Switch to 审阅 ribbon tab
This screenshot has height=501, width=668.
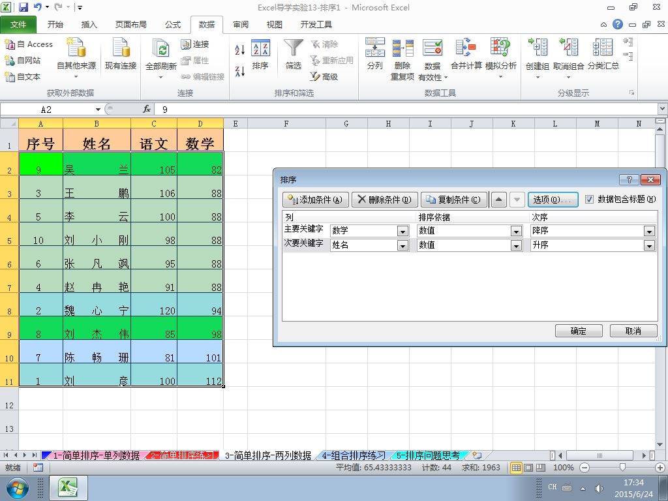point(241,25)
